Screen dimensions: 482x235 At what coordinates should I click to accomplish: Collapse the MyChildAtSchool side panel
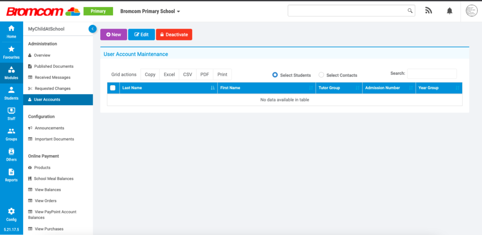[x=93, y=29]
